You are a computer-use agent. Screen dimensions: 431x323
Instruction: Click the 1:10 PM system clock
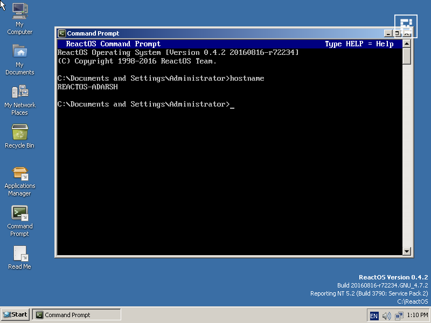(417, 315)
